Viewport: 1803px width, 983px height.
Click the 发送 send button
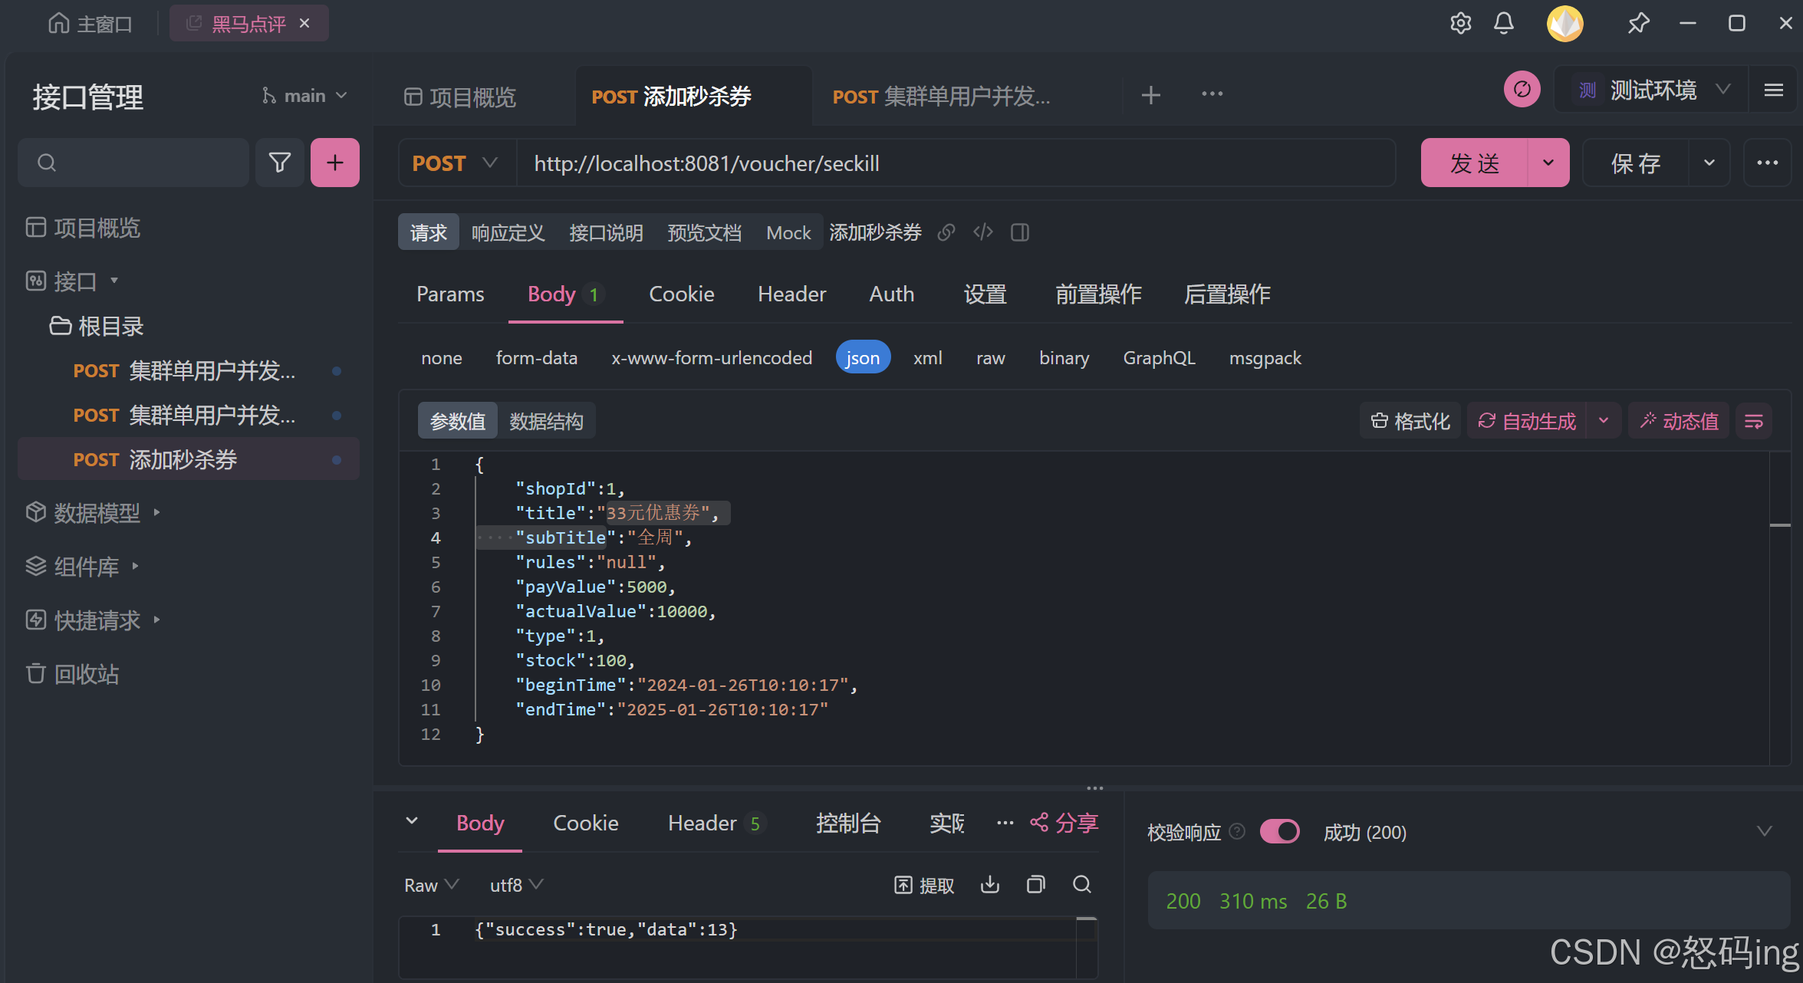[1474, 163]
